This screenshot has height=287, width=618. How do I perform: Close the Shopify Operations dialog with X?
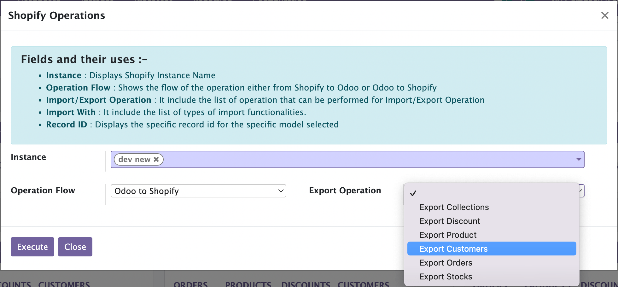(x=604, y=15)
